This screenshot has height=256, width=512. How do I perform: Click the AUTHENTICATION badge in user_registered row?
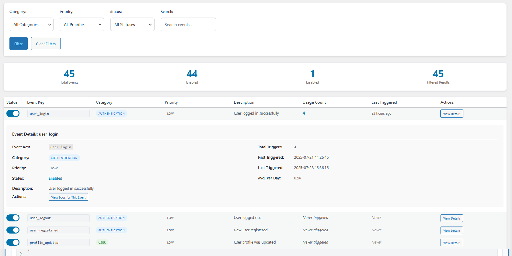pos(111,230)
